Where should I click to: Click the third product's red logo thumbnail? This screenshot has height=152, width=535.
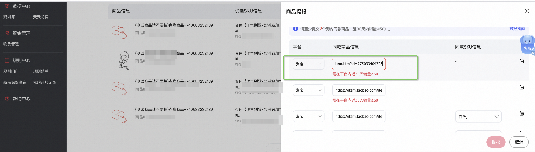tap(119, 88)
